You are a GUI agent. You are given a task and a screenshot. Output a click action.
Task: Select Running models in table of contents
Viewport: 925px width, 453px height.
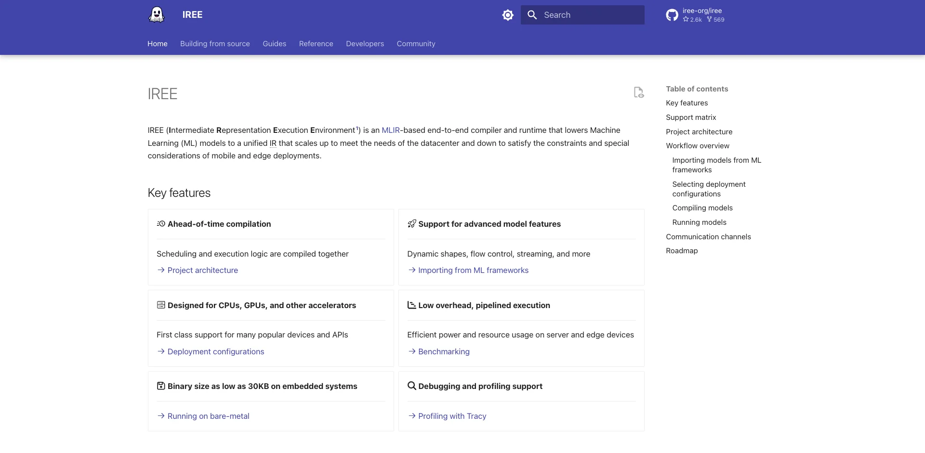pos(699,222)
